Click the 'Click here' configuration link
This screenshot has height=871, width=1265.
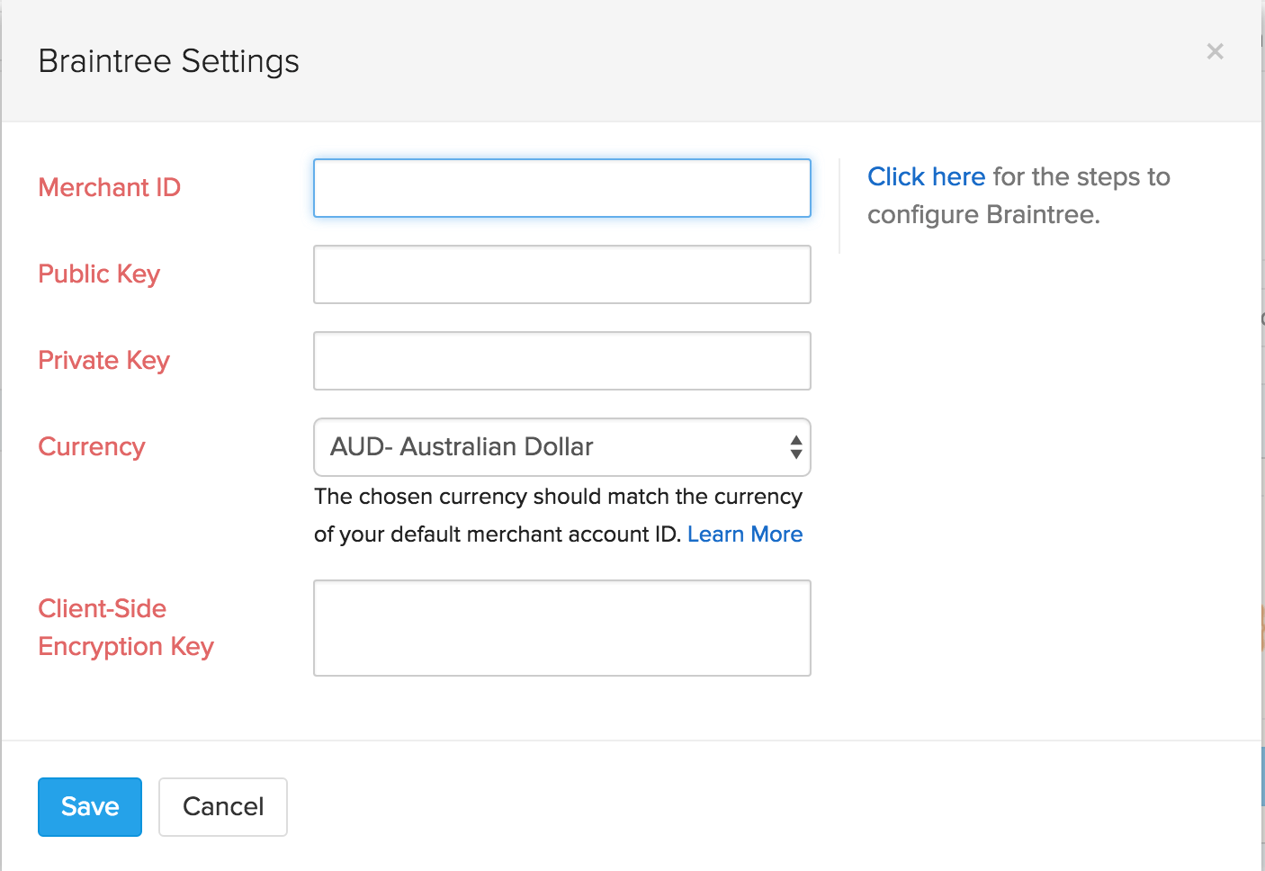[x=926, y=176]
